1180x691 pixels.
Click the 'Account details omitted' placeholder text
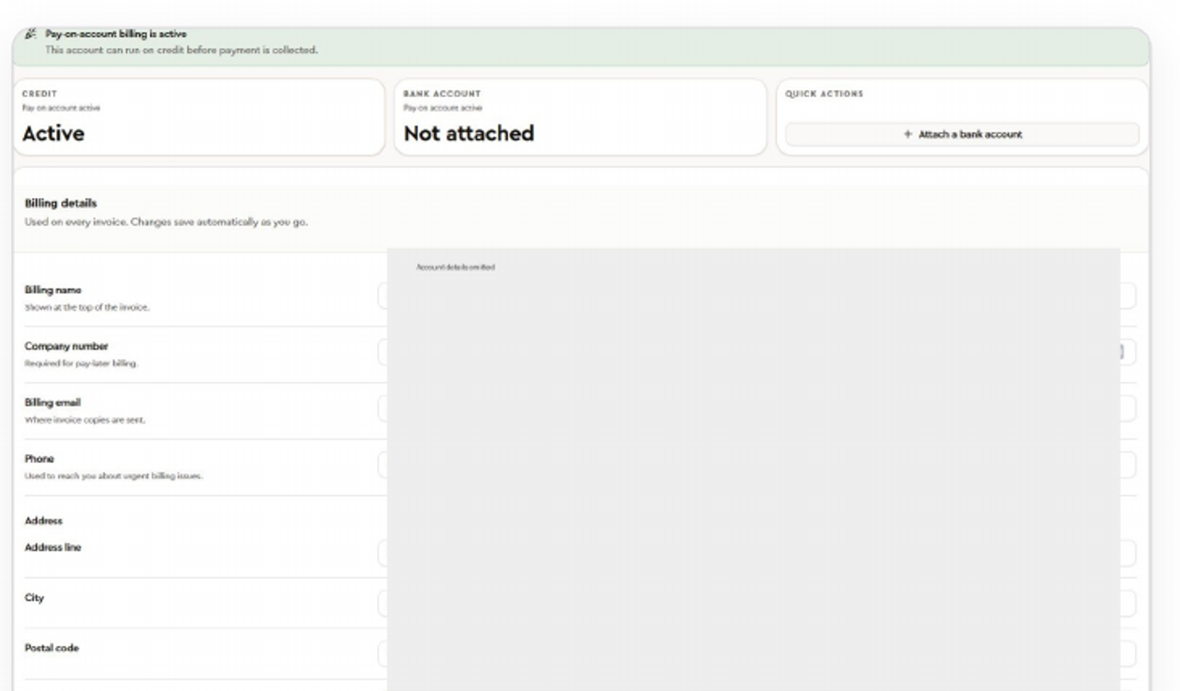click(x=456, y=267)
